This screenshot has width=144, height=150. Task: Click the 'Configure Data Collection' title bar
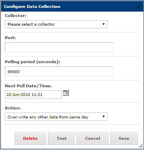72,7
